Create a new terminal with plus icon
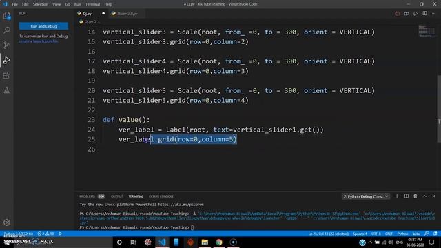Viewport: 441px width, 248px height. click(397, 196)
